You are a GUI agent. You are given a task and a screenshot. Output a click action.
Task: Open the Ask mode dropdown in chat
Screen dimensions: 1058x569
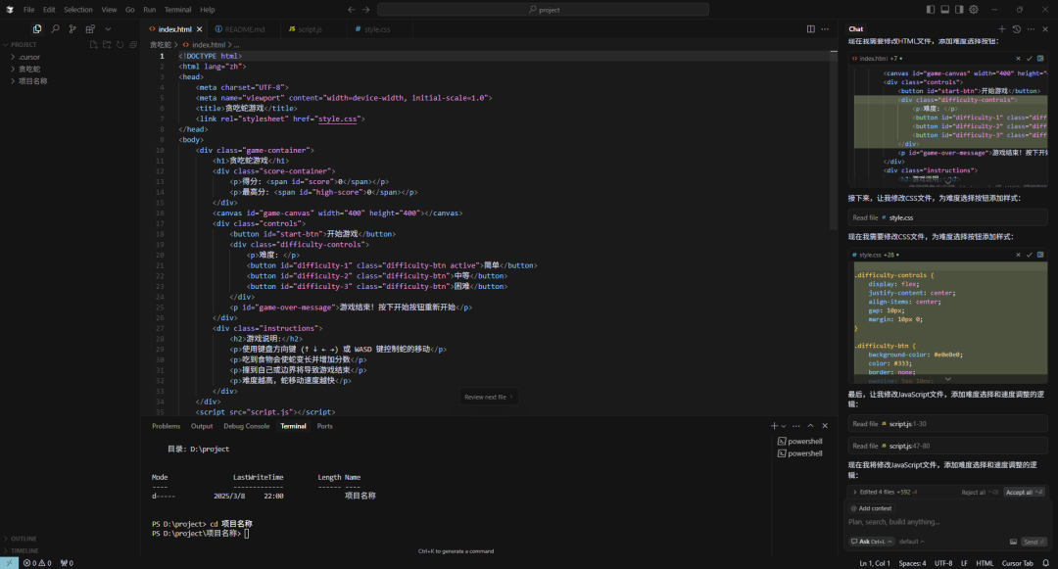coord(872,542)
